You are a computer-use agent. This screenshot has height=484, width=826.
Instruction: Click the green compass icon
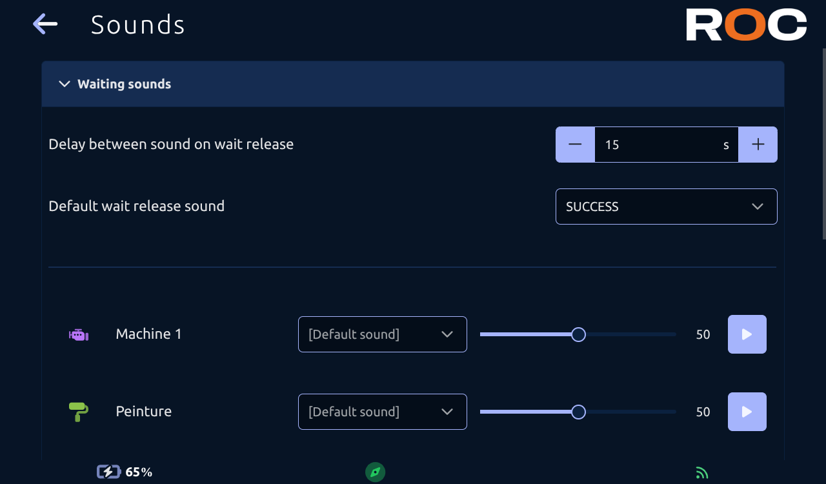(375, 472)
